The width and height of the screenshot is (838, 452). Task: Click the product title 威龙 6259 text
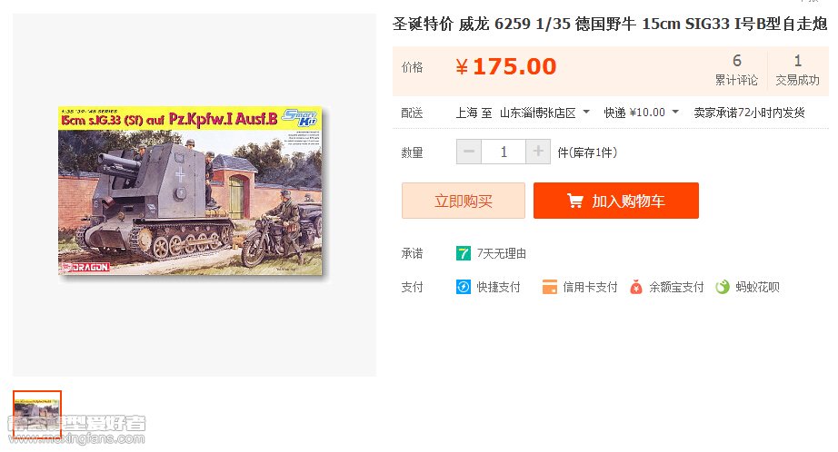pyautogui.click(x=494, y=24)
